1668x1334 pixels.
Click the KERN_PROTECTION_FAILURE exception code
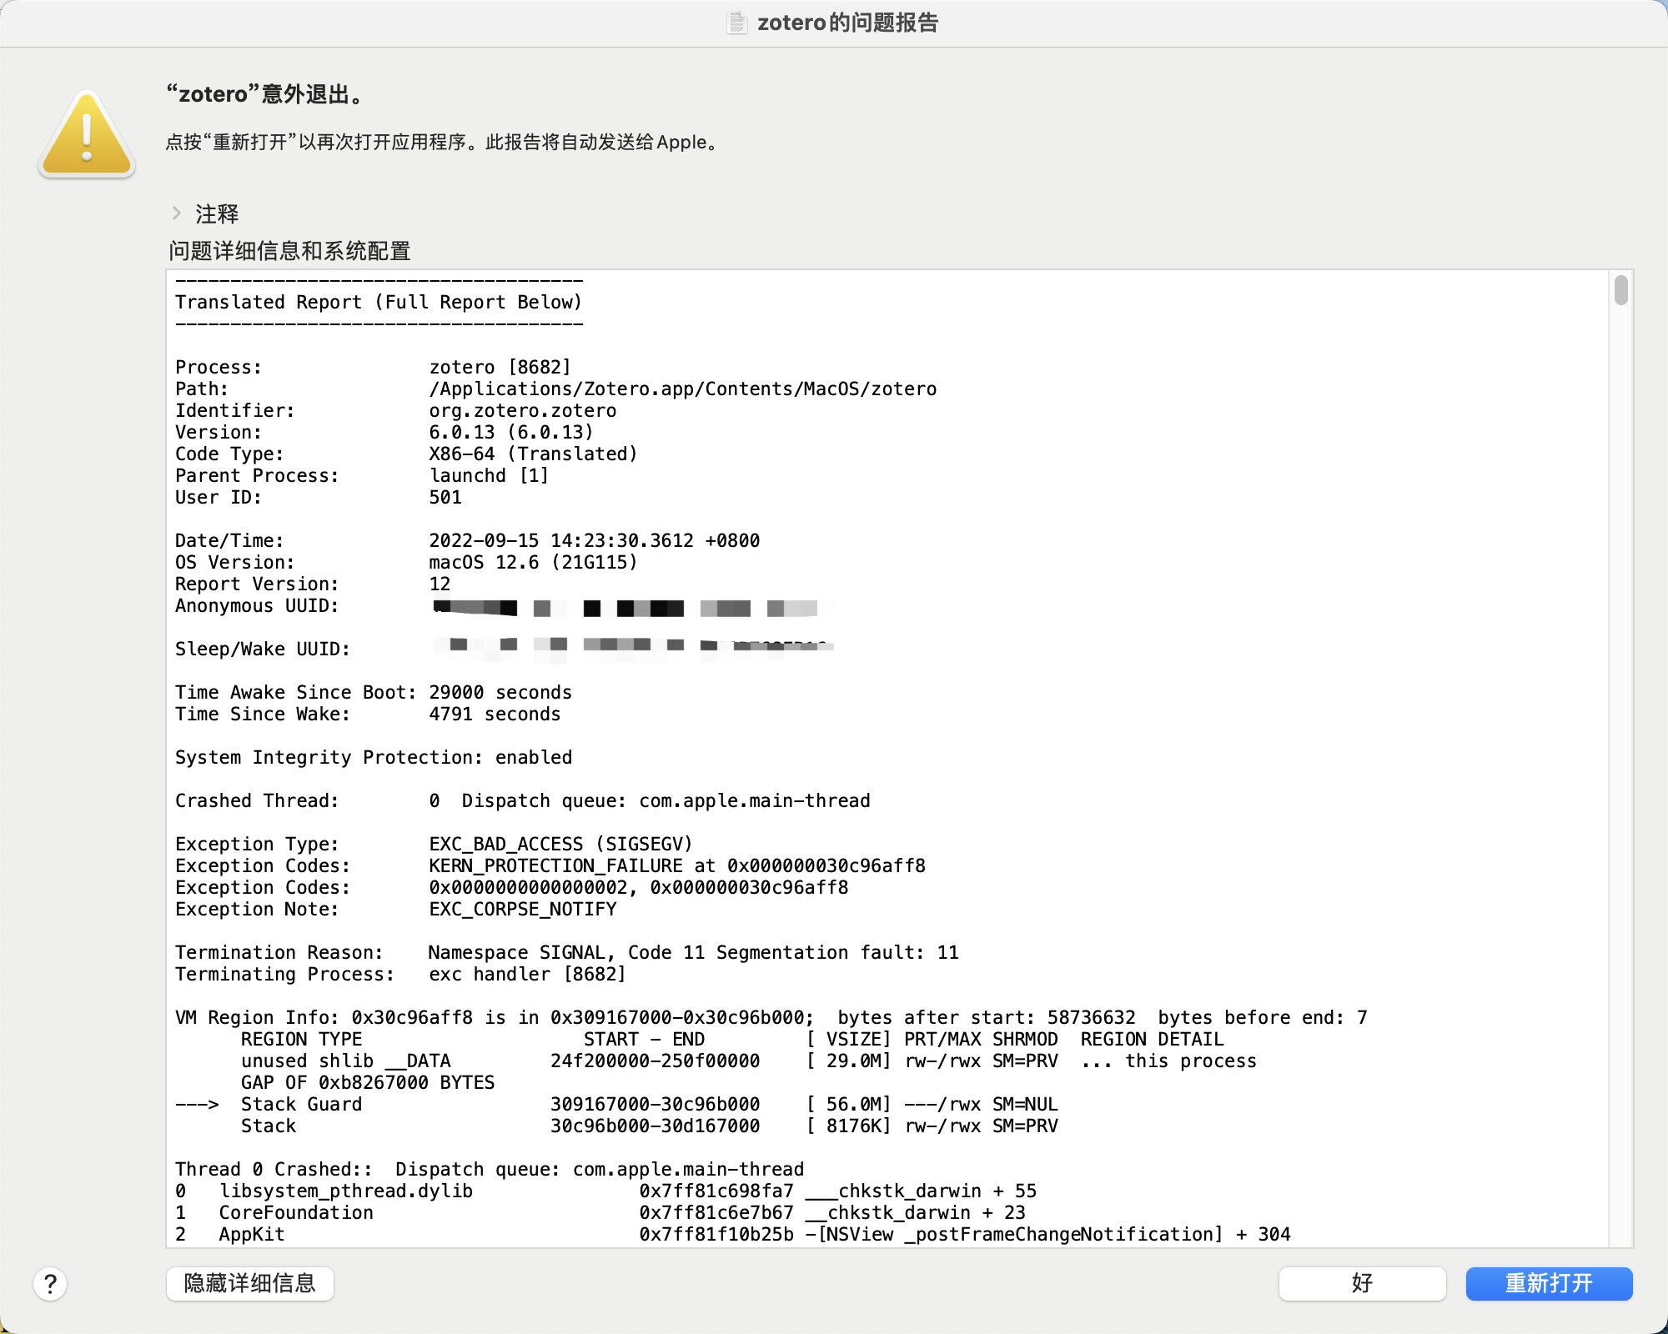click(677, 865)
